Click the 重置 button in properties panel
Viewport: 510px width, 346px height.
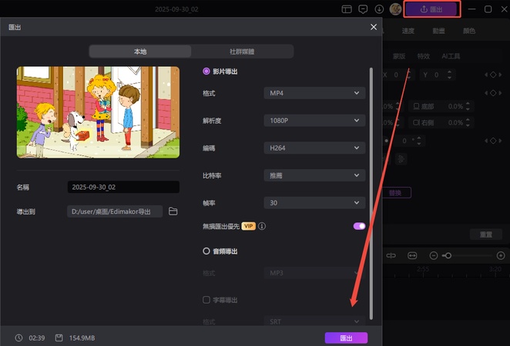point(486,235)
